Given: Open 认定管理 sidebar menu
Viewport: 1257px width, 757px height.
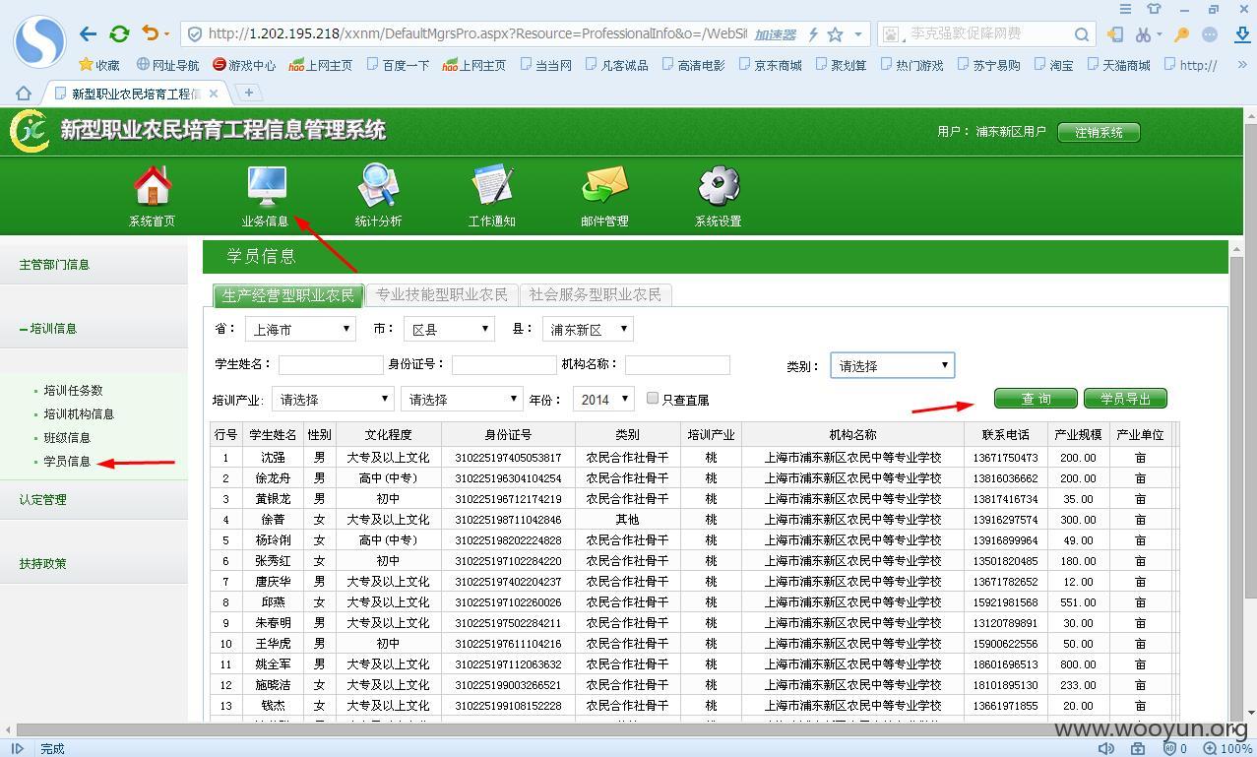Looking at the screenshot, I should point(42,500).
